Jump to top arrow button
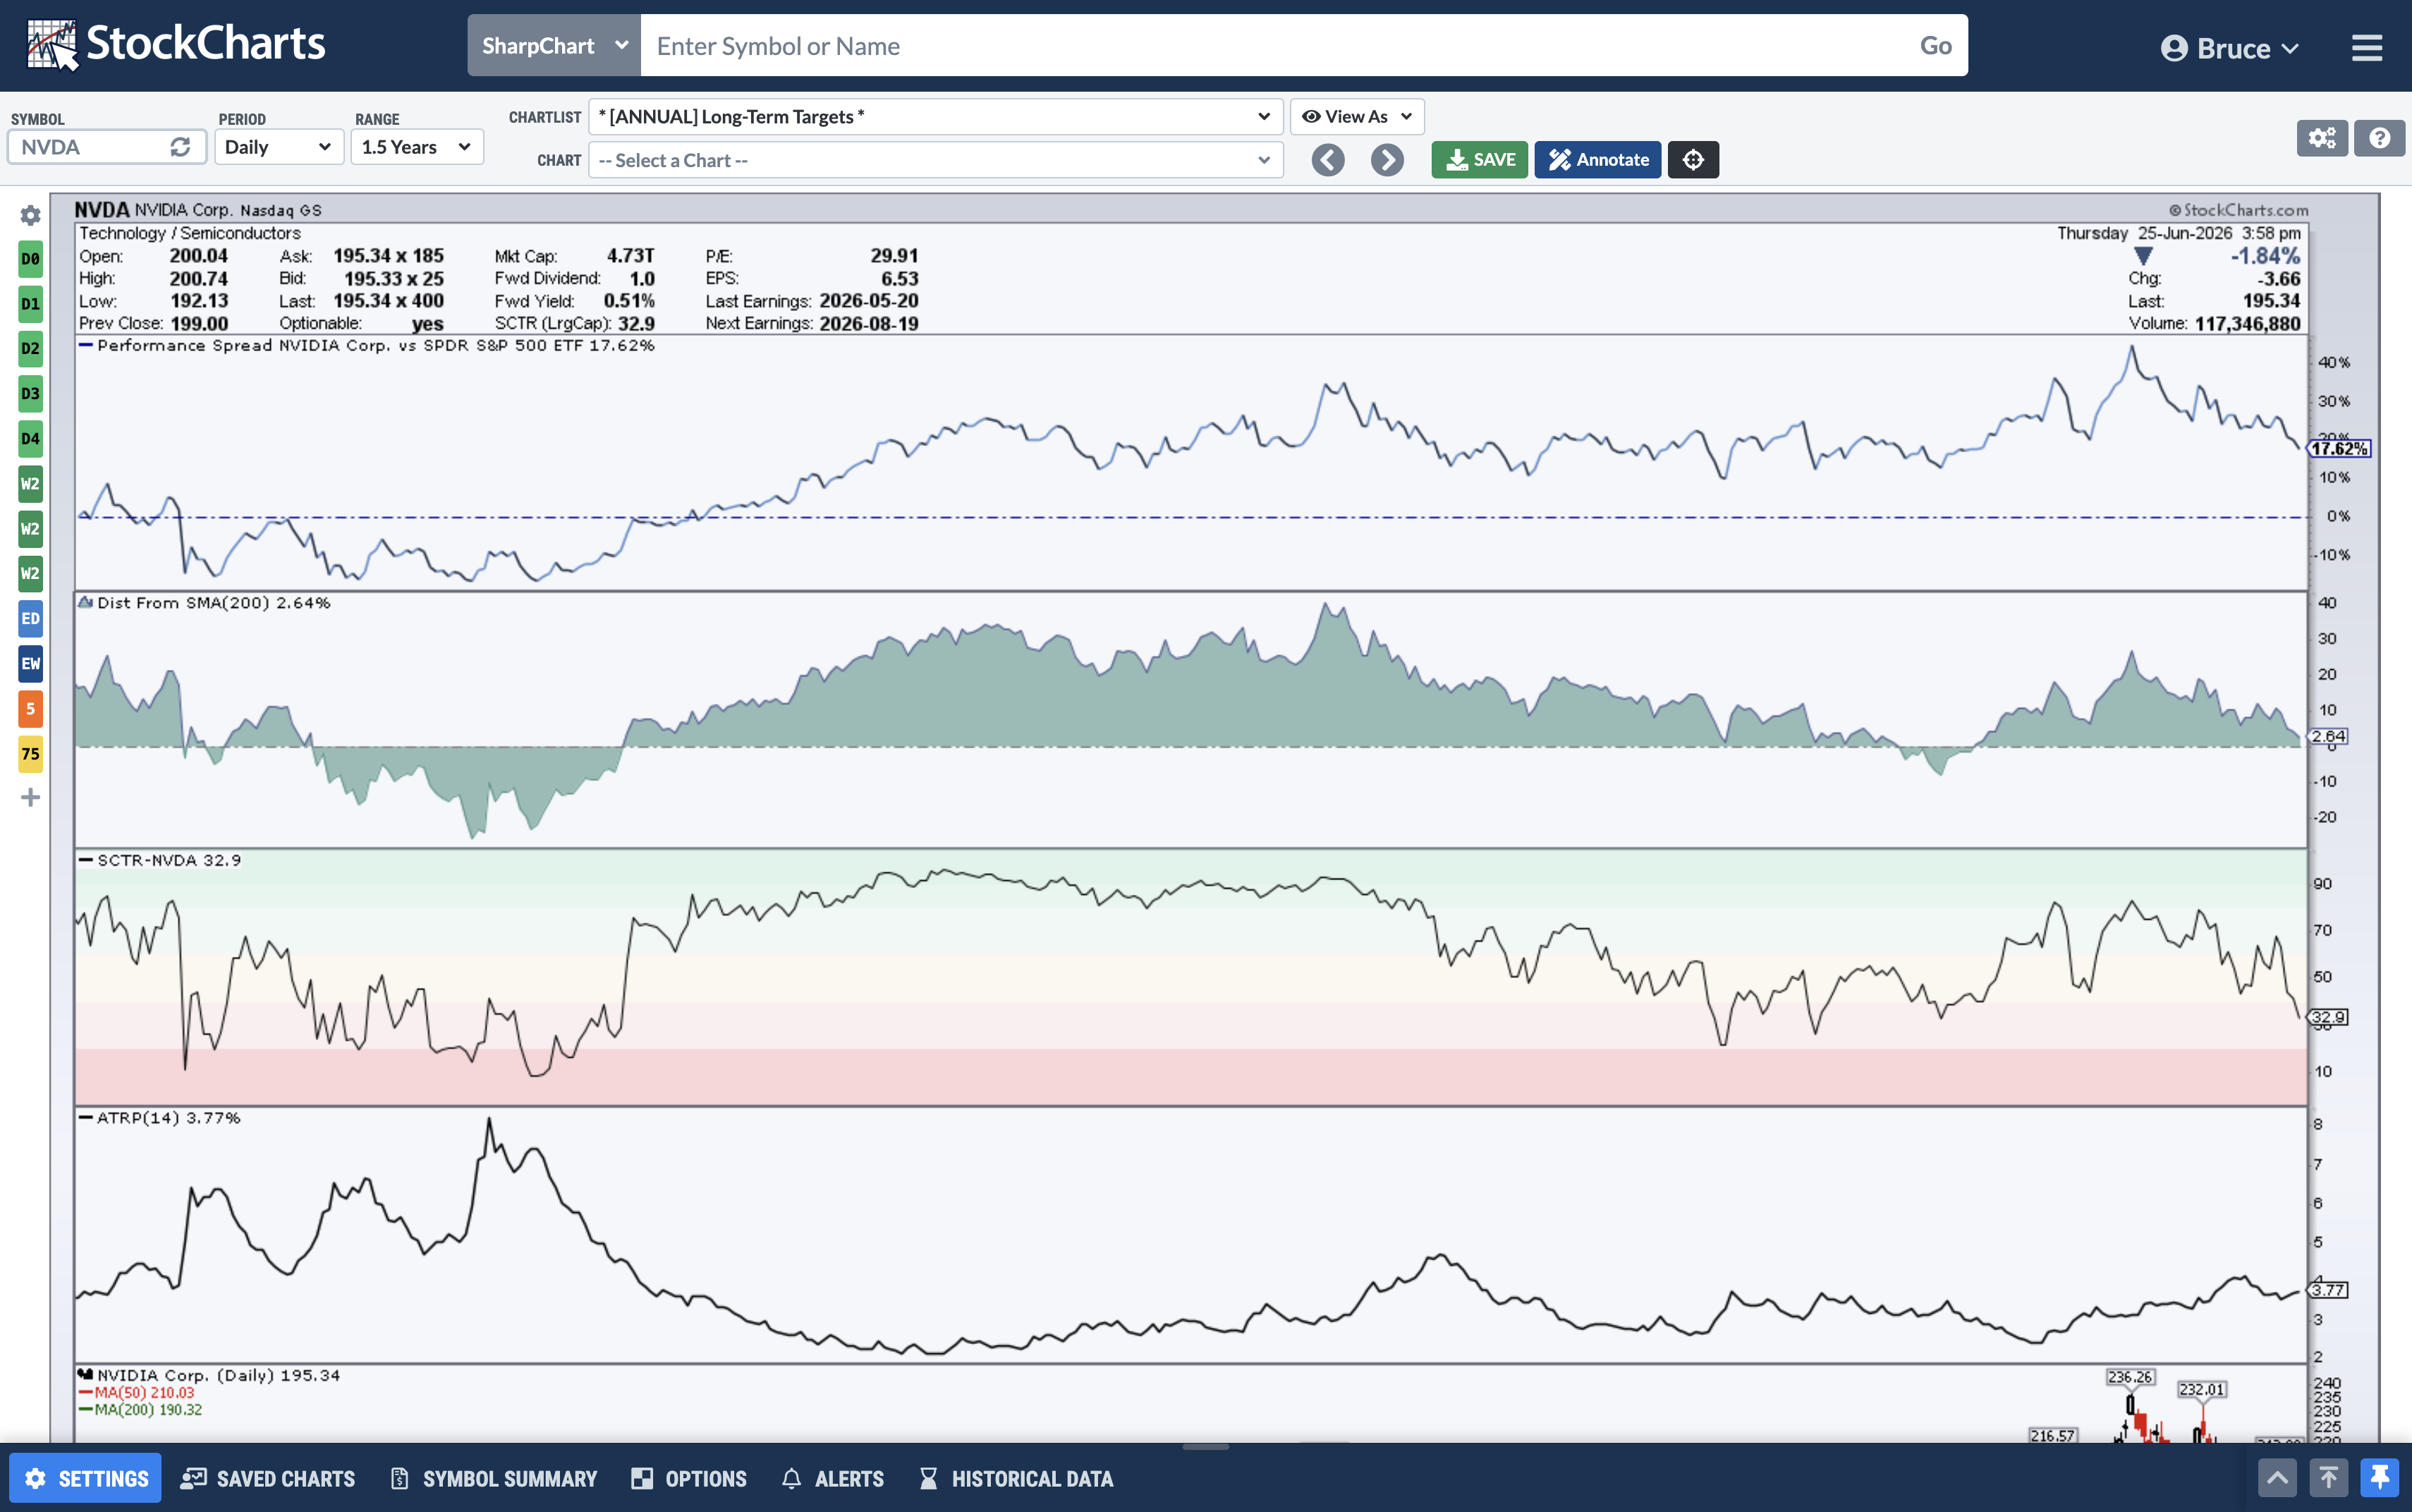Viewport: 2412px width, 1512px height. pos(2328,1478)
